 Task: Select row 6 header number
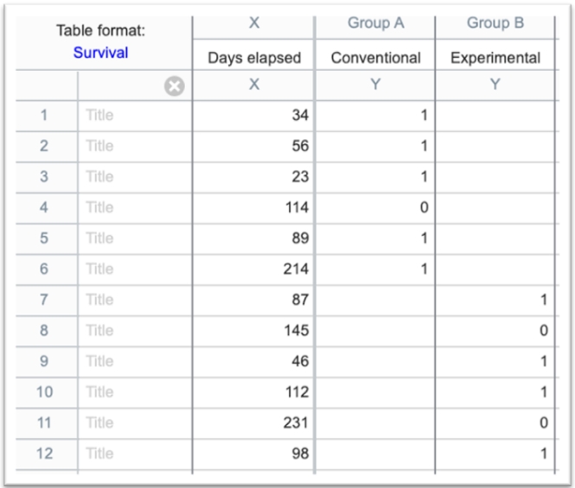coord(44,269)
